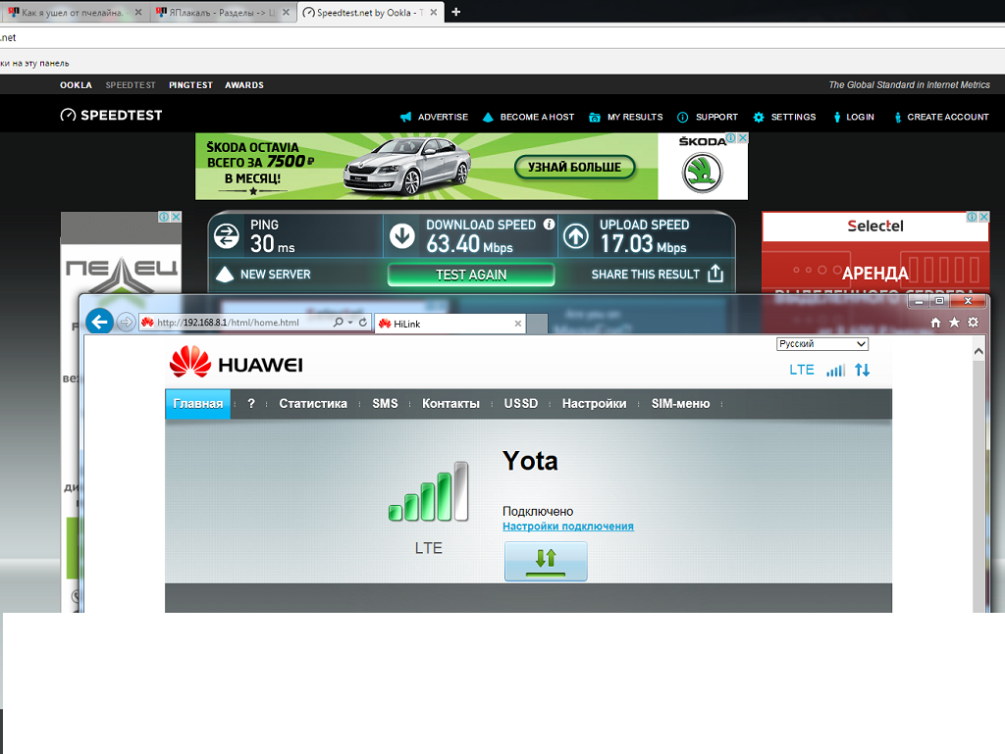The image size is (1005, 754).
Task: Click the PINGTEST top nav link
Action: pyautogui.click(x=190, y=85)
